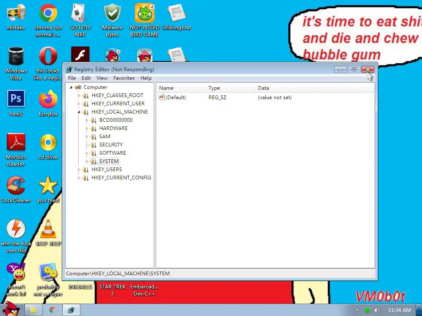The height and width of the screenshot is (316, 422).
Task: Click the '(value not set)' data cell
Action: coord(275,97)
